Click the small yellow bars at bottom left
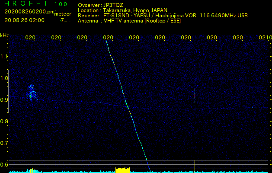This screenshot has height=173, width=272. (32, 170)
